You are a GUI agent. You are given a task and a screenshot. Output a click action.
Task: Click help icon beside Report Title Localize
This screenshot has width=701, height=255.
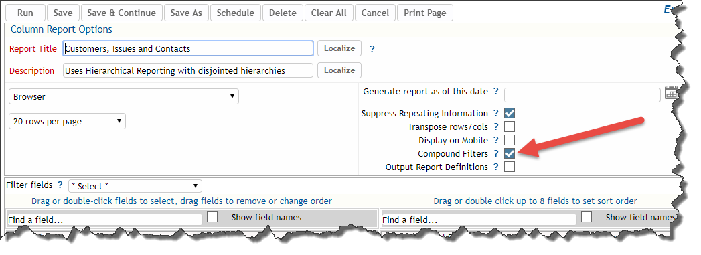click(372, 49)
